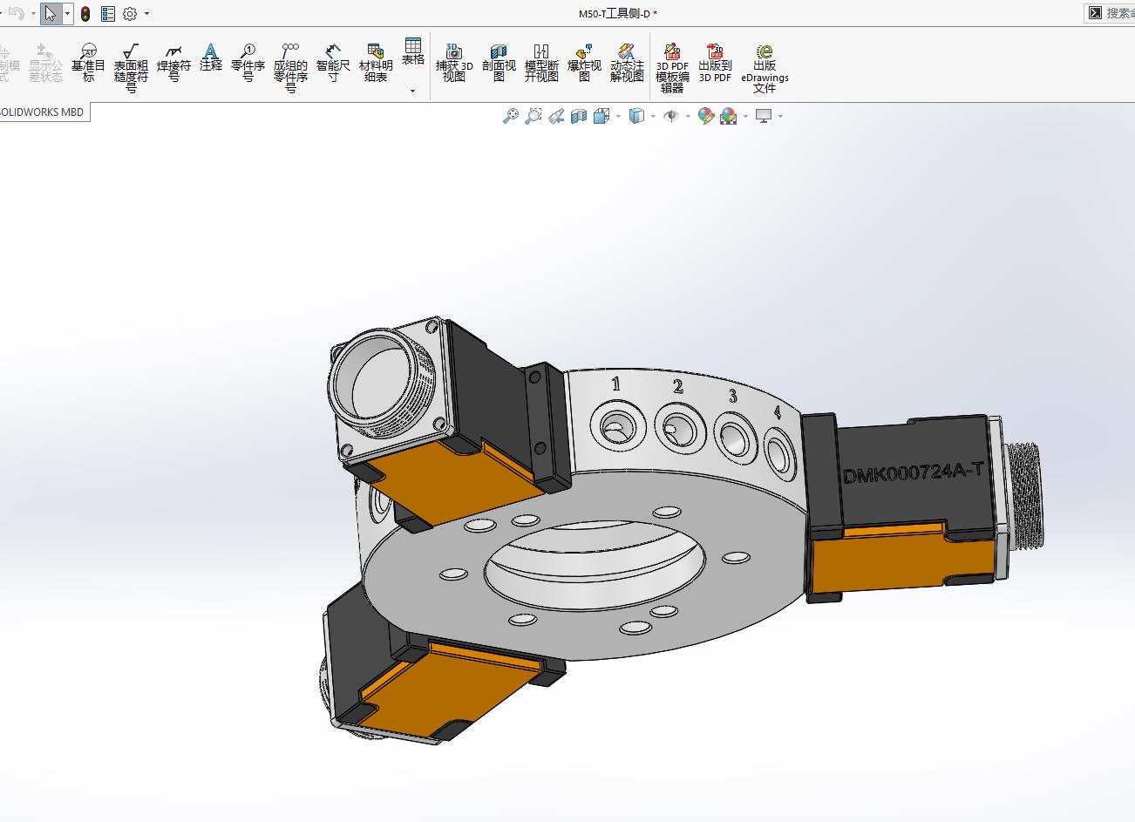1135x822 pixels.
Task: Click the traffic light rebuild icon
Action: tap(85, 14)
